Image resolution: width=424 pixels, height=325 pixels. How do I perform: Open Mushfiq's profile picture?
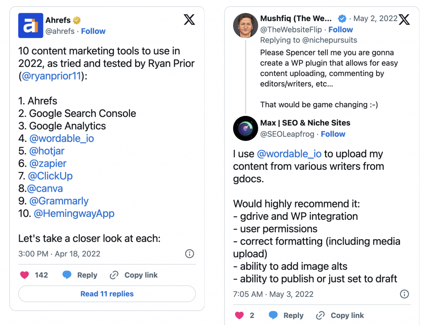pos(246,25)
